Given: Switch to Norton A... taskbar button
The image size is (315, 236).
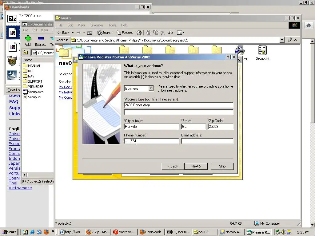Looking at the screenshot, I should (232, 232).
